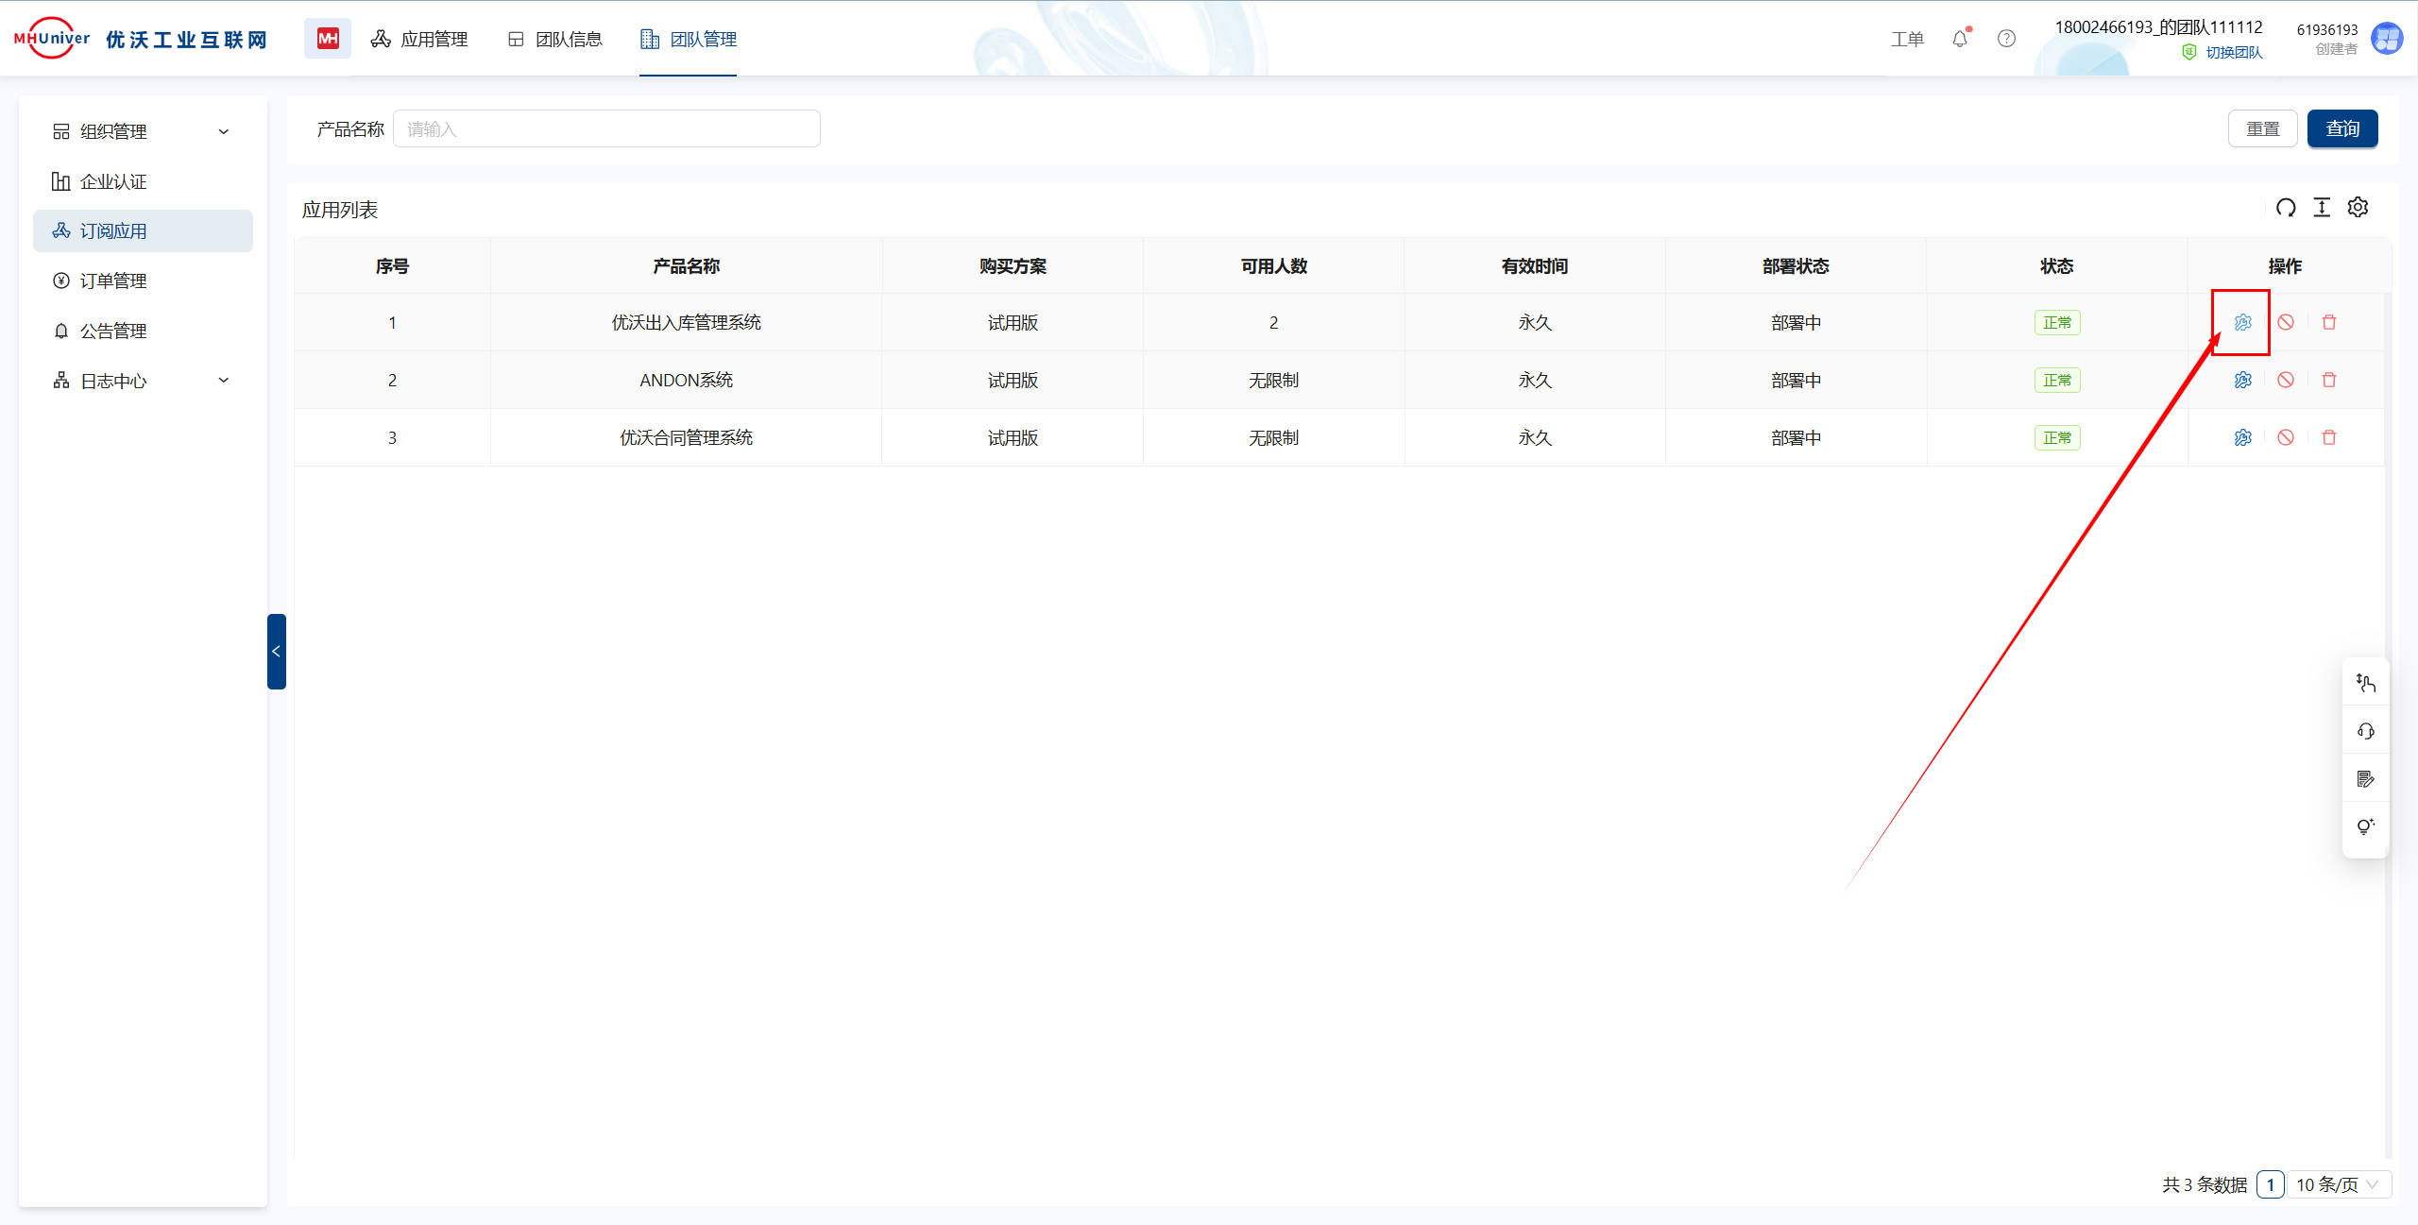Refresh the 应用列表 table
This screenshot has width=2418, height=1225.
2285,208
